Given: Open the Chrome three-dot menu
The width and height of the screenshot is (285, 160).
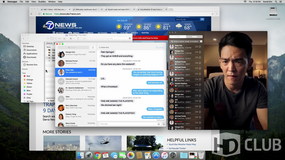Looking at the screenshot, I should pos(217,14).
